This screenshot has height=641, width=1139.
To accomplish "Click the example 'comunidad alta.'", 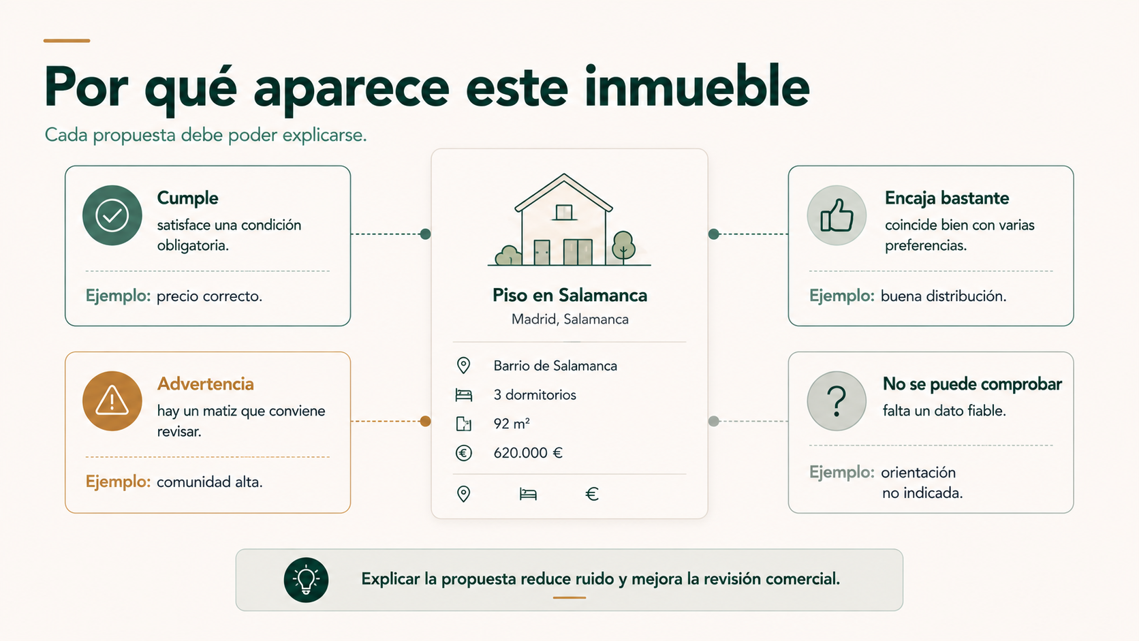I will (x=209, y=482).
